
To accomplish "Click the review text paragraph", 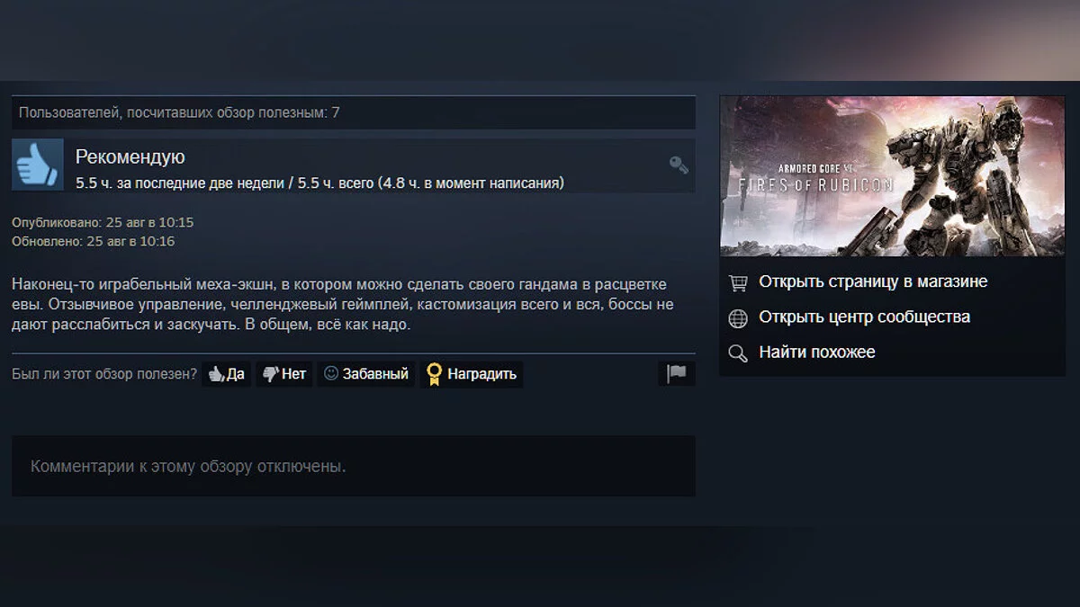I will [x=343, y=305].
